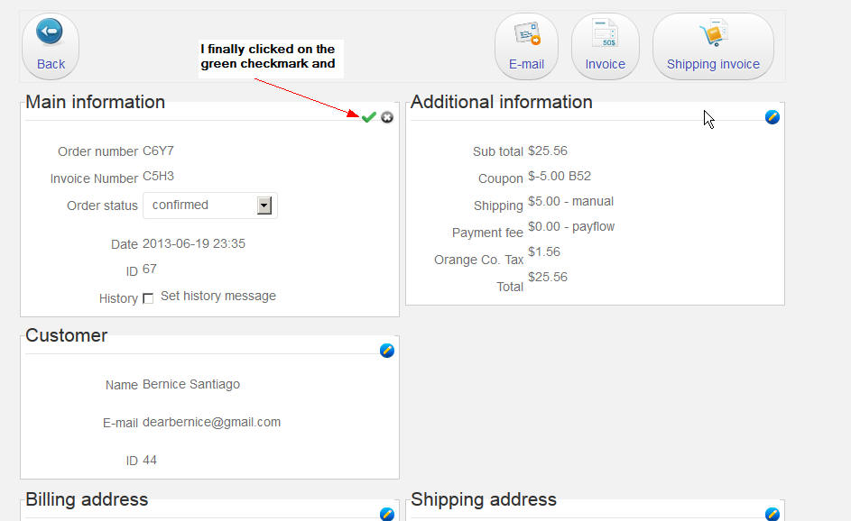
Task: Edit Customer section with pencil icon
Action: pos(387,351)
